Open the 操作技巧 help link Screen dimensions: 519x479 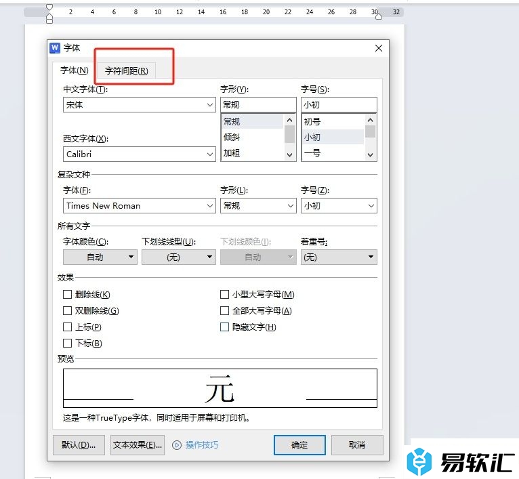[202, 445]
